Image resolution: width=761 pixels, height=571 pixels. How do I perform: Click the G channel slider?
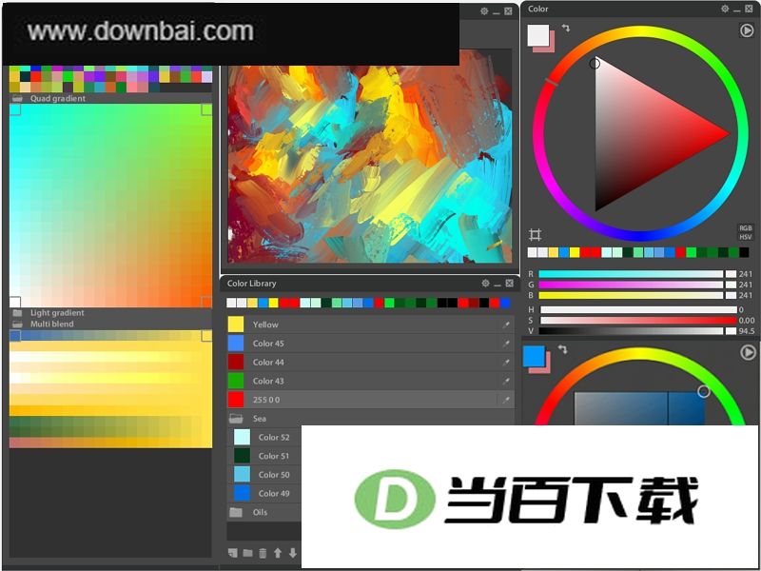click(x=631, y=285)
